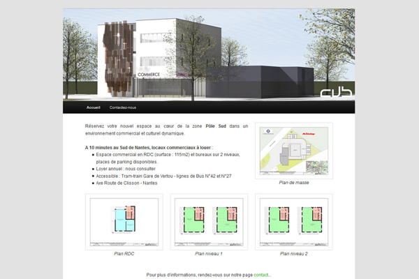Click the 'Loyer annuel : nous consulter' bullet
Viewport: 419px width, 279px height.
click(126, 169)
